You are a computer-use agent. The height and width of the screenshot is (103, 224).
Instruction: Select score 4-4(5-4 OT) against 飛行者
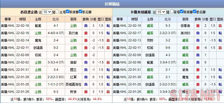(56, 33)
